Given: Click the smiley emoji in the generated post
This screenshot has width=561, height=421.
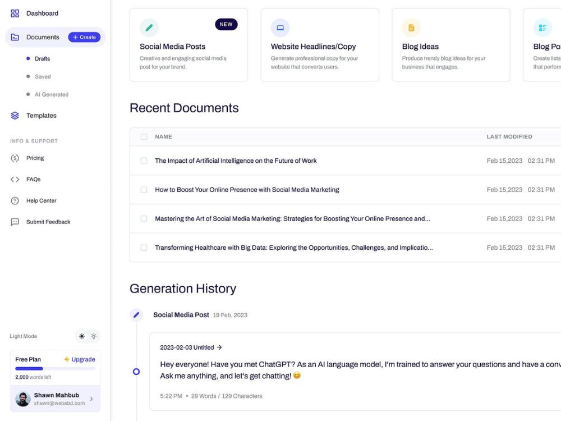Looking at the screenshot, I should coord(297,376).
